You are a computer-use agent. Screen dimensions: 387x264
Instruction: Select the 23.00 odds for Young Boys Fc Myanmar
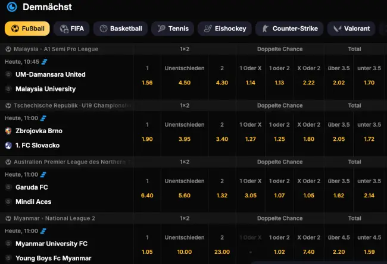(222, 252)
